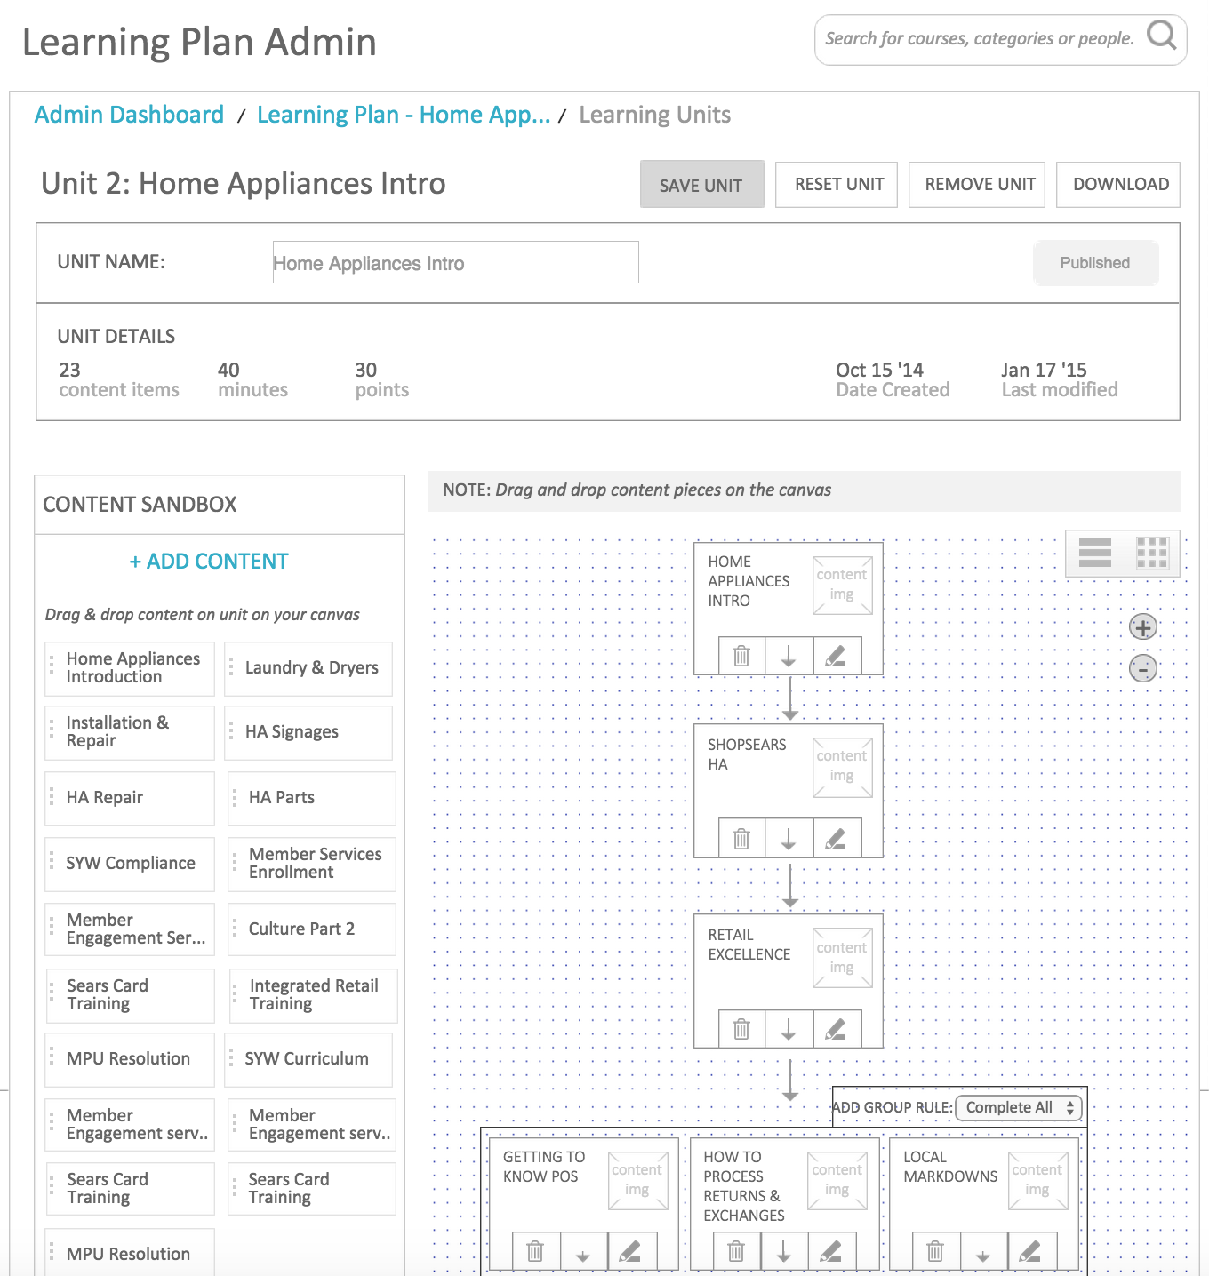Go to Admin Dashboard breadcrumb

coord(129,115)
